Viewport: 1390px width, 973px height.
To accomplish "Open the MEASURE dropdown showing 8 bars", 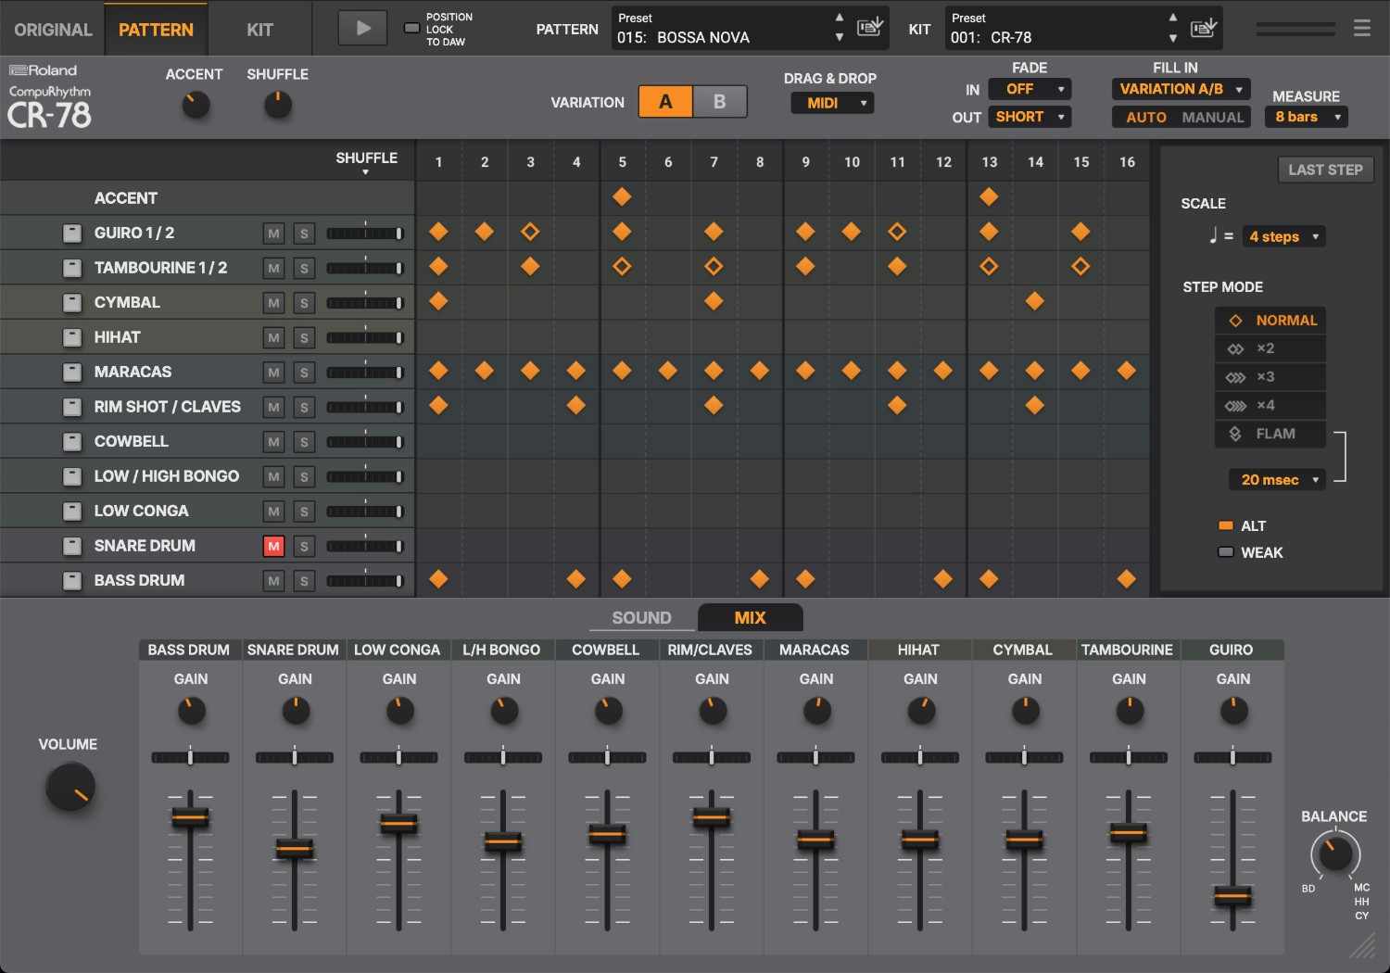I will [x=1306, y=117].
